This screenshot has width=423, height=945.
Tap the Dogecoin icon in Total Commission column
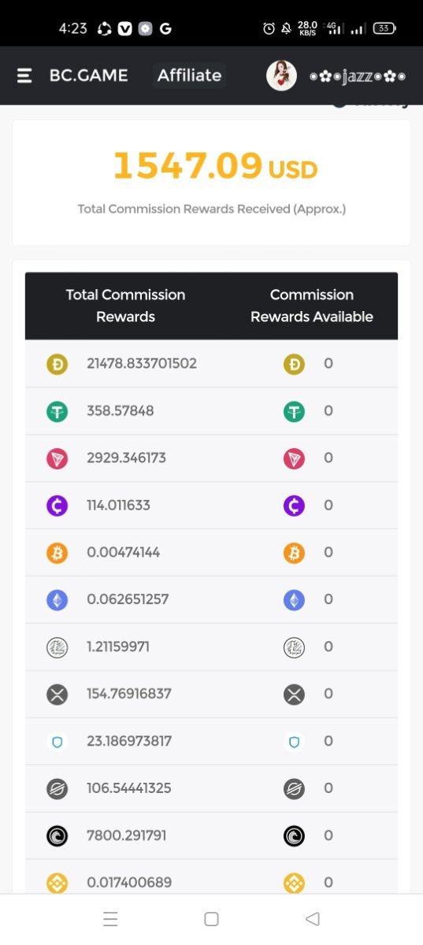57,364
